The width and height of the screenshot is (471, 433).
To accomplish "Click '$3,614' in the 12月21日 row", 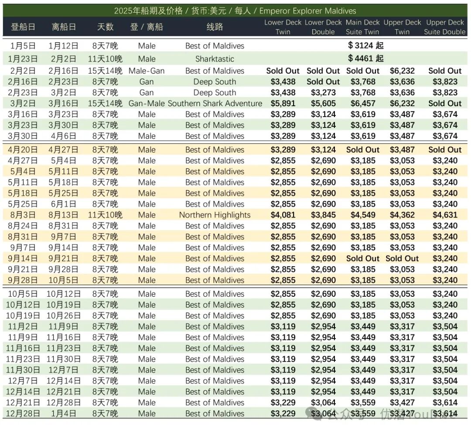I will point(445,403).
